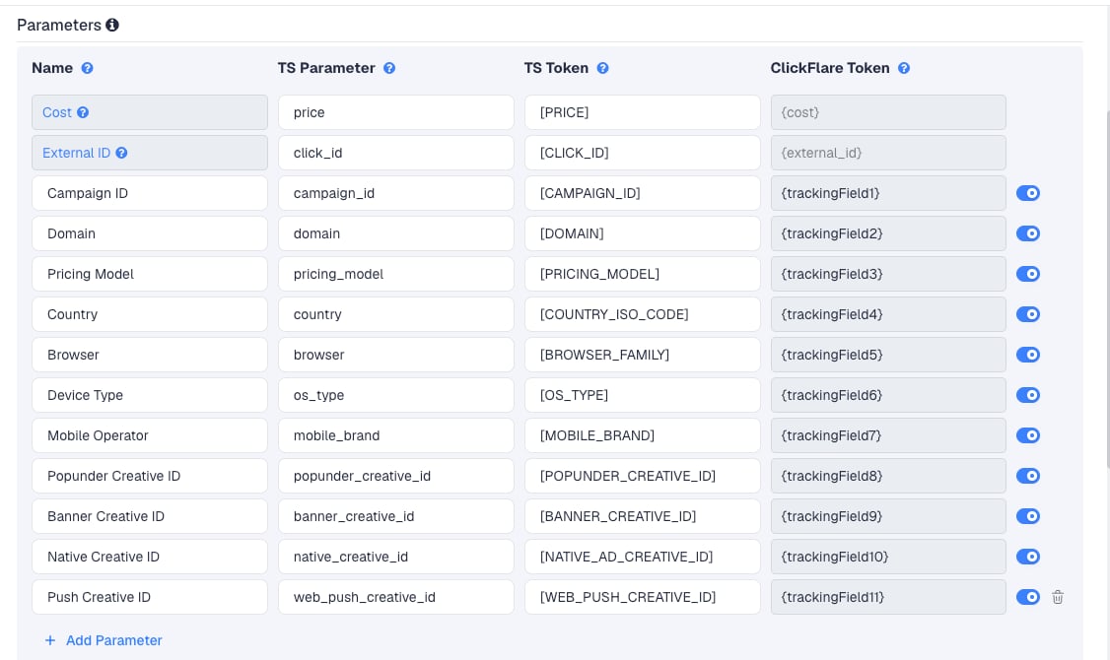Show help for the Name column

(87, 68)
